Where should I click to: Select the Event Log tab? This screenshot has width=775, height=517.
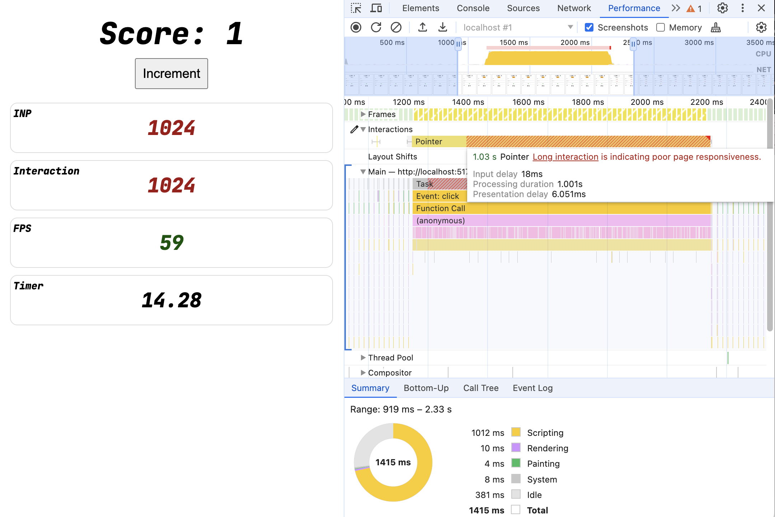[x=532, y=388]
